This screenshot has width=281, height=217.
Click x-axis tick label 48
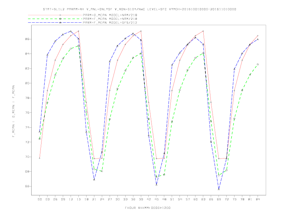pyautogui.click(x=164, y=199)
